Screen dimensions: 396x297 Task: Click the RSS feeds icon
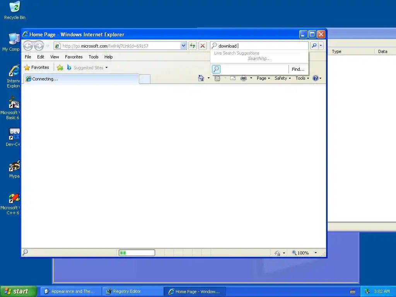tap(217, 78)
